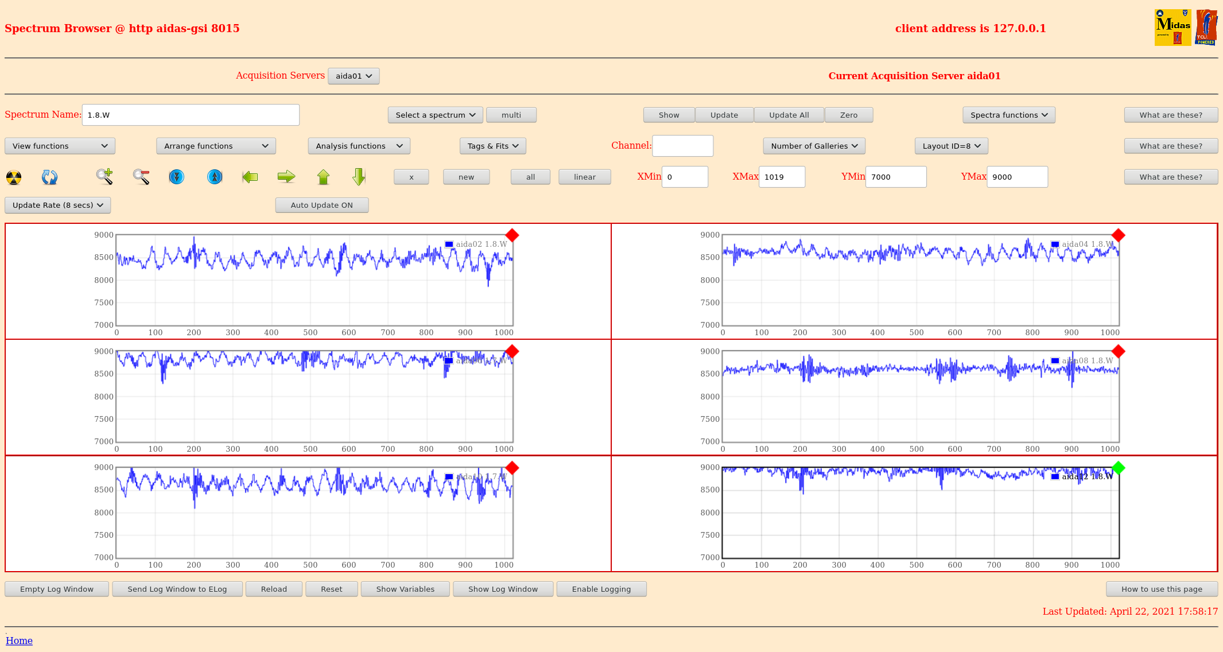The image size is (1223, 652).
Task: Click the green right arrow icon
Action: [286, 177]
